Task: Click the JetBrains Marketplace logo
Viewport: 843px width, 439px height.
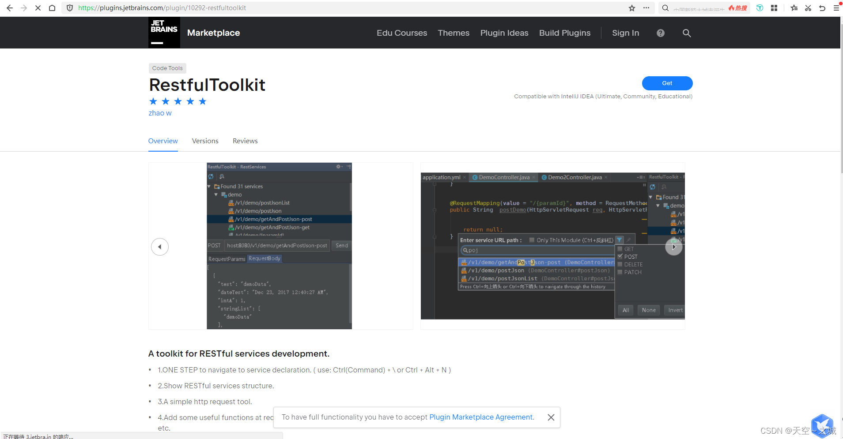Action: (164, 32)
